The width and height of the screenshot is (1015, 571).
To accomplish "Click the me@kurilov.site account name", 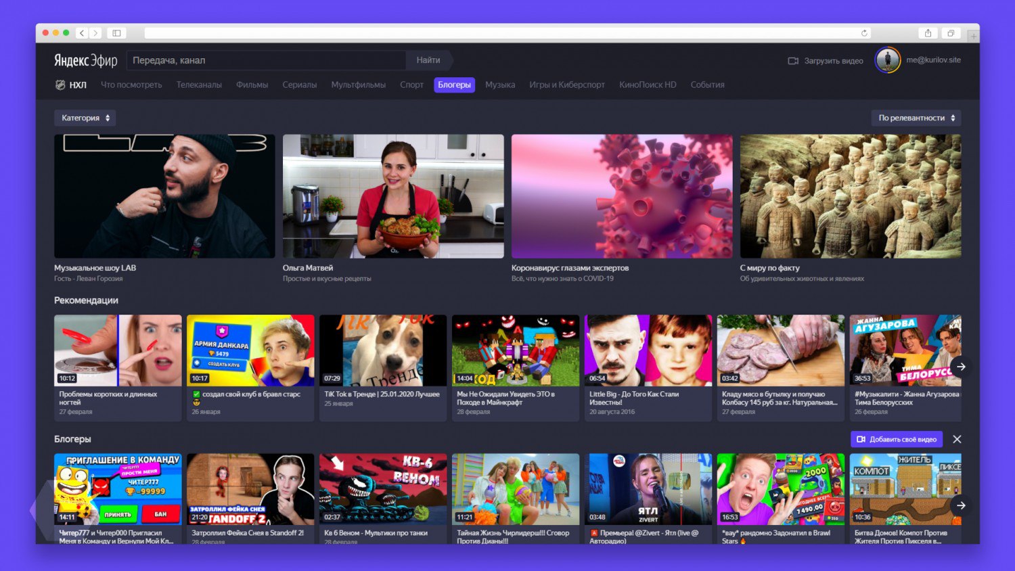I will 933,60.
